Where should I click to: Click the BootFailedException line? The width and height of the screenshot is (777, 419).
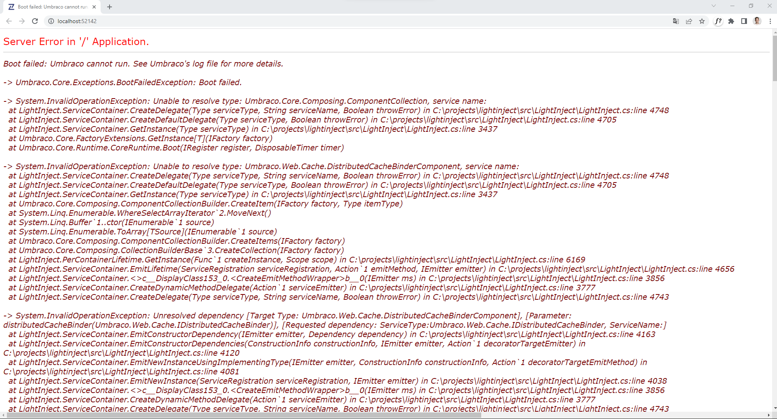click(123, 82)
